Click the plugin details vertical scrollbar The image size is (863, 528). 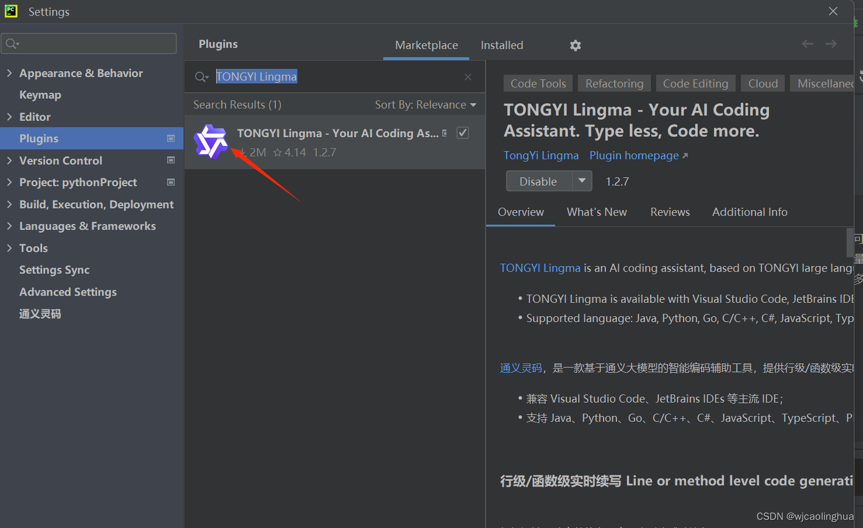[850, 243]
